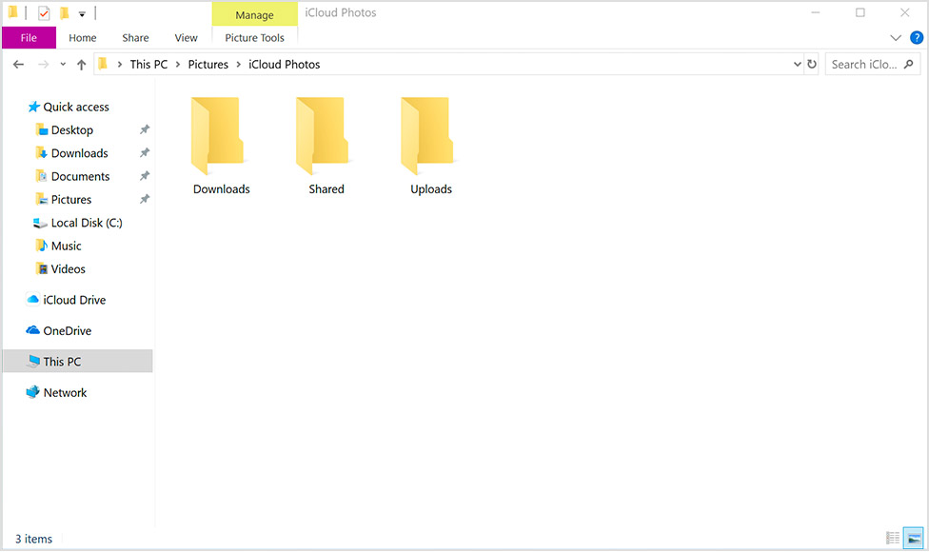This screenshot has width=929, height=552.
Task: Click the Pictures icon in sidebar
Action: click(42, 199)
